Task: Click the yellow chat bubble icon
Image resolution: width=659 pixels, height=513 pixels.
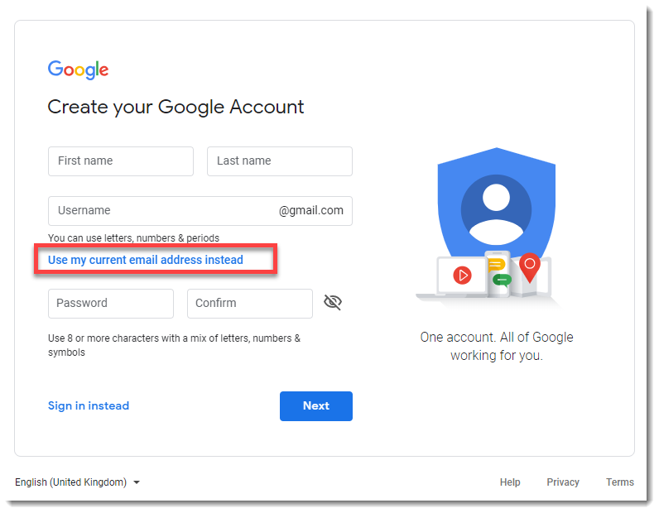Action: (x=496, y=265)
